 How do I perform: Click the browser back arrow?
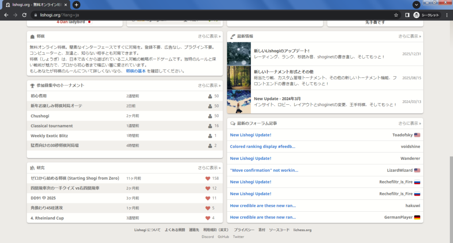click(x=6, y=15)
